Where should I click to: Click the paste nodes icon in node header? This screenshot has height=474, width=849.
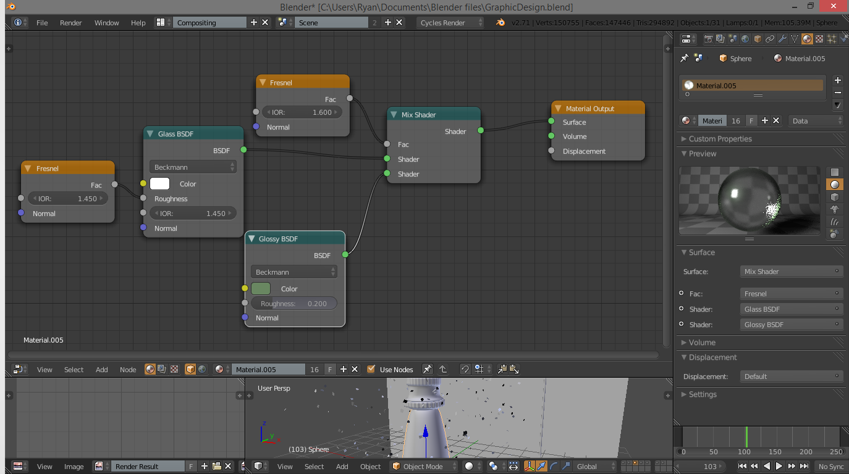point(513,369)
